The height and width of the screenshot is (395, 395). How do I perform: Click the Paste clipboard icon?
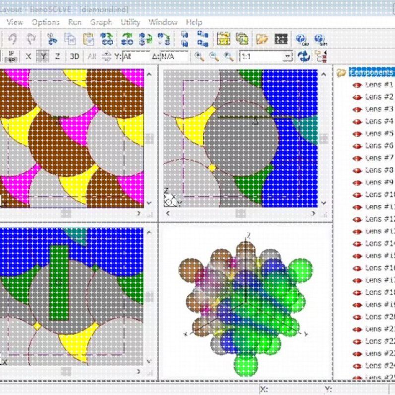(88, 39)
